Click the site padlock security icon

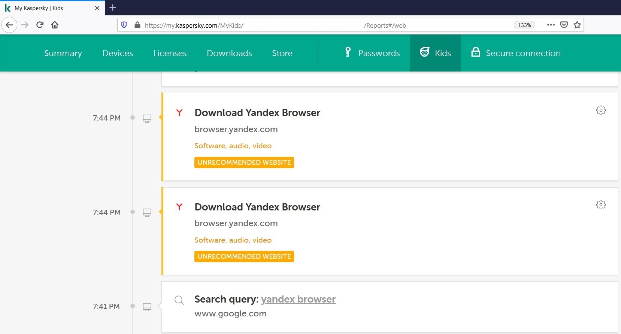[137, 25]
